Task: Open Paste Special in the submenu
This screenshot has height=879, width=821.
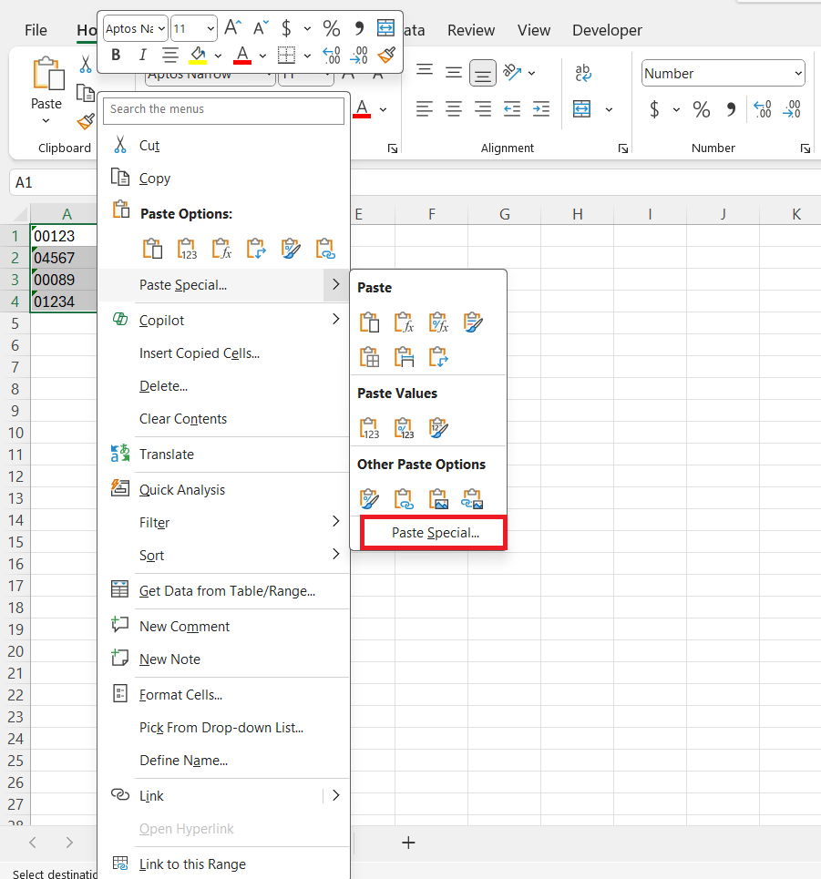Action: click(435, 533)
